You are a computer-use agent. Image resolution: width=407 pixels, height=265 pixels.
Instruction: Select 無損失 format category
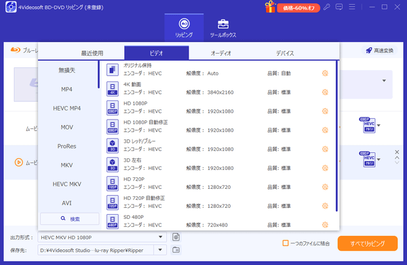(x=67, y=70)
